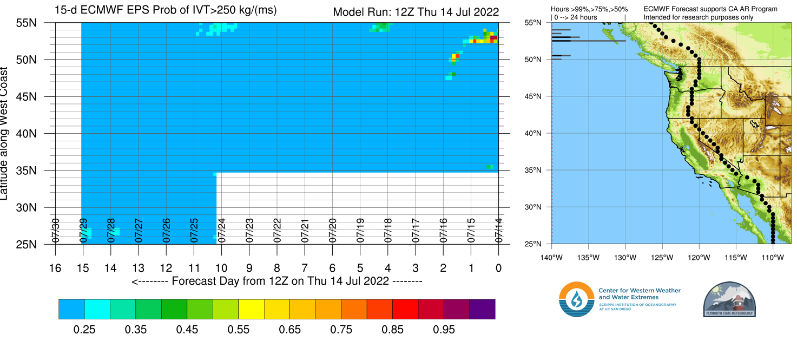This screenshot has width=797, height=341.
Task: Click the '0.45' color bar label
Action: tap(187, 329)
